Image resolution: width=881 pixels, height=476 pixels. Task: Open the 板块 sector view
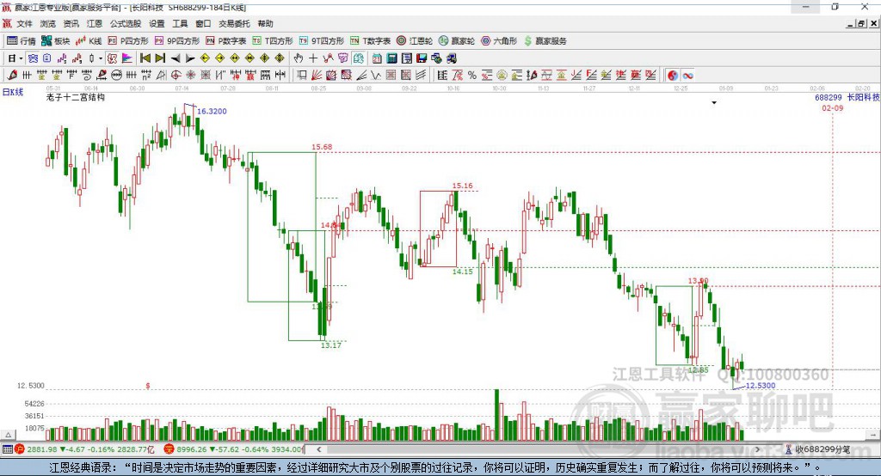point(56,41)
